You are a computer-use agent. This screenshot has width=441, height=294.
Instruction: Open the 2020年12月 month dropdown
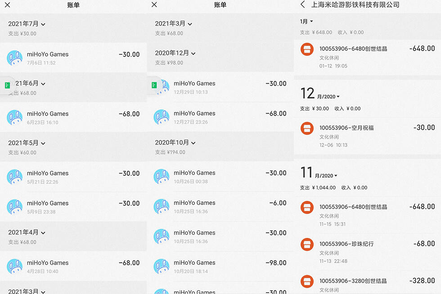pyautogui.click(x=175, y=53)
